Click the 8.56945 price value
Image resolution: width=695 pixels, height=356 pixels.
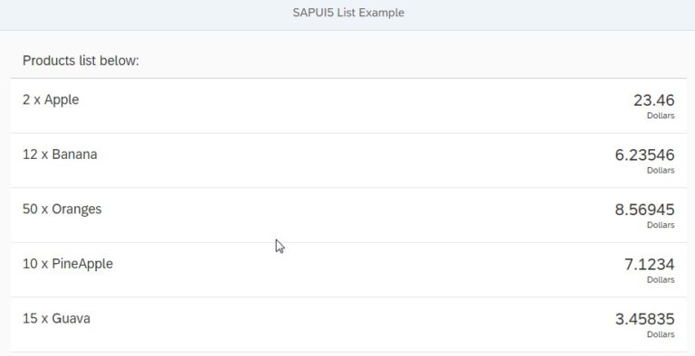(x=644, y=210)
